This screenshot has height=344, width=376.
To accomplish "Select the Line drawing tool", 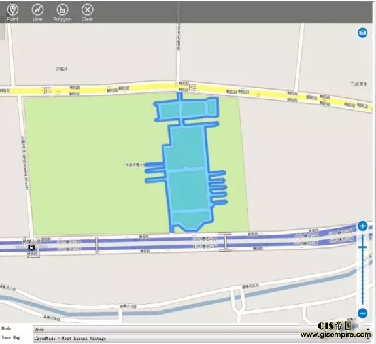I will (37, 12).
